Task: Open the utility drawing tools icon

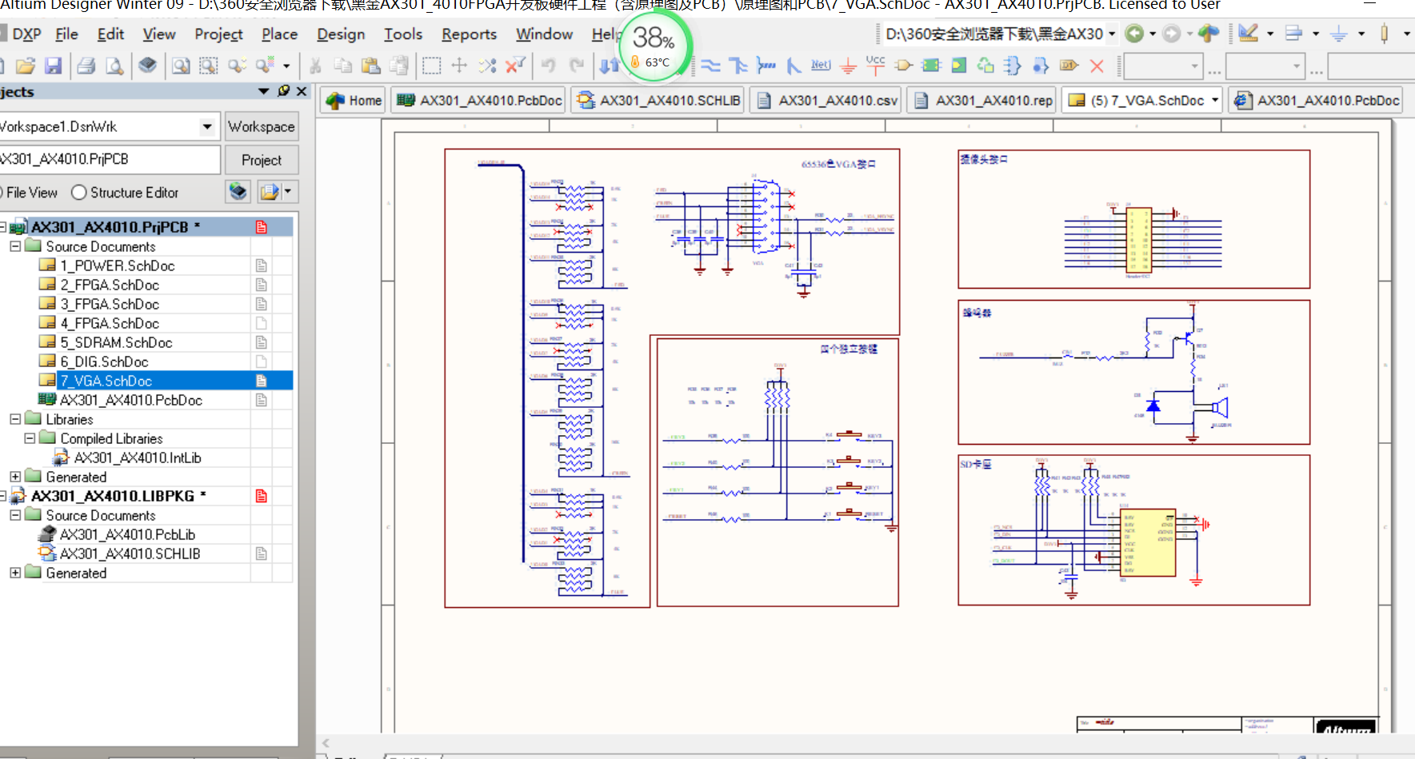Action: 1249,34
